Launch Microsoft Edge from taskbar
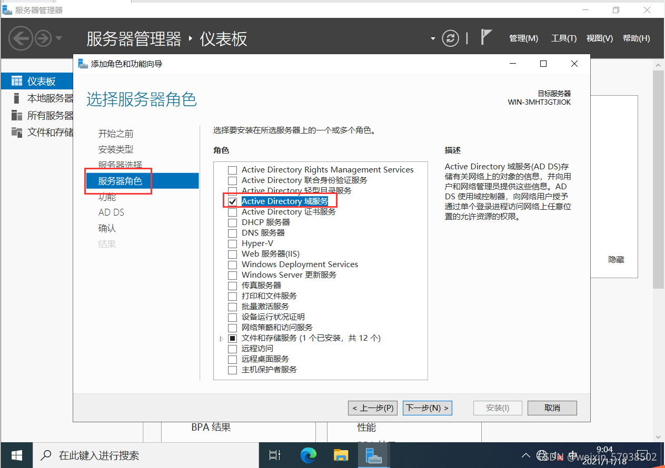665x468 pixels. (309, 455)
